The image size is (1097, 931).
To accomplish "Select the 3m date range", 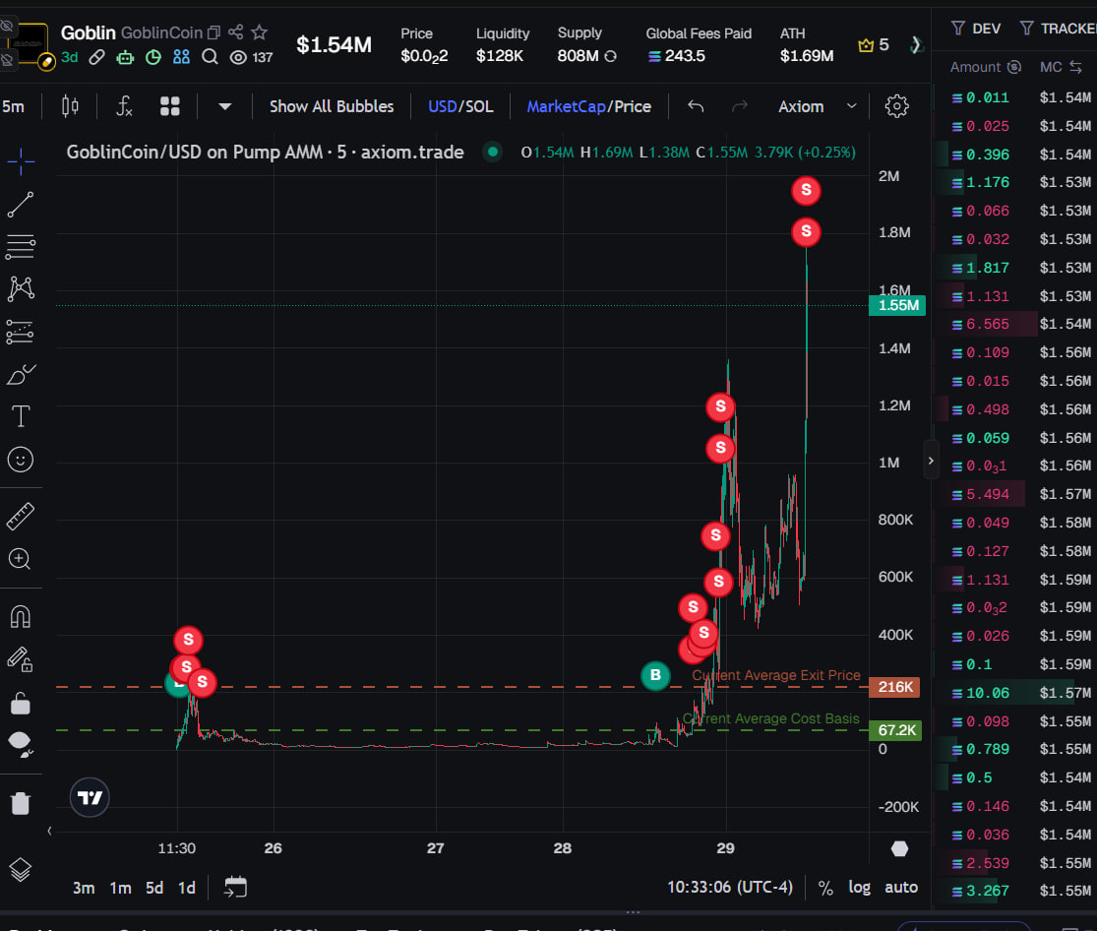I will [84, 888].
